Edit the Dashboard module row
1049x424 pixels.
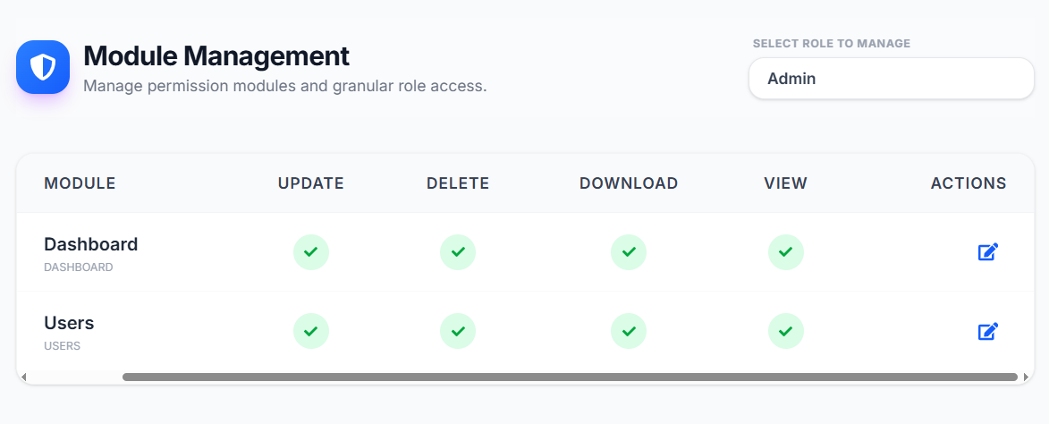[987, 252]
